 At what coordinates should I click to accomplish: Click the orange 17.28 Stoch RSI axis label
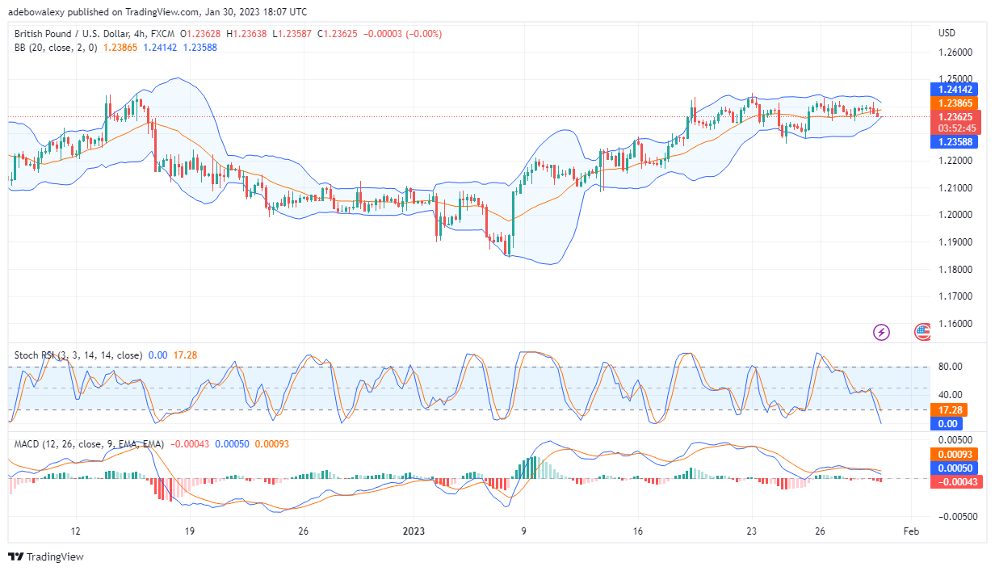[x=948, y=411]
